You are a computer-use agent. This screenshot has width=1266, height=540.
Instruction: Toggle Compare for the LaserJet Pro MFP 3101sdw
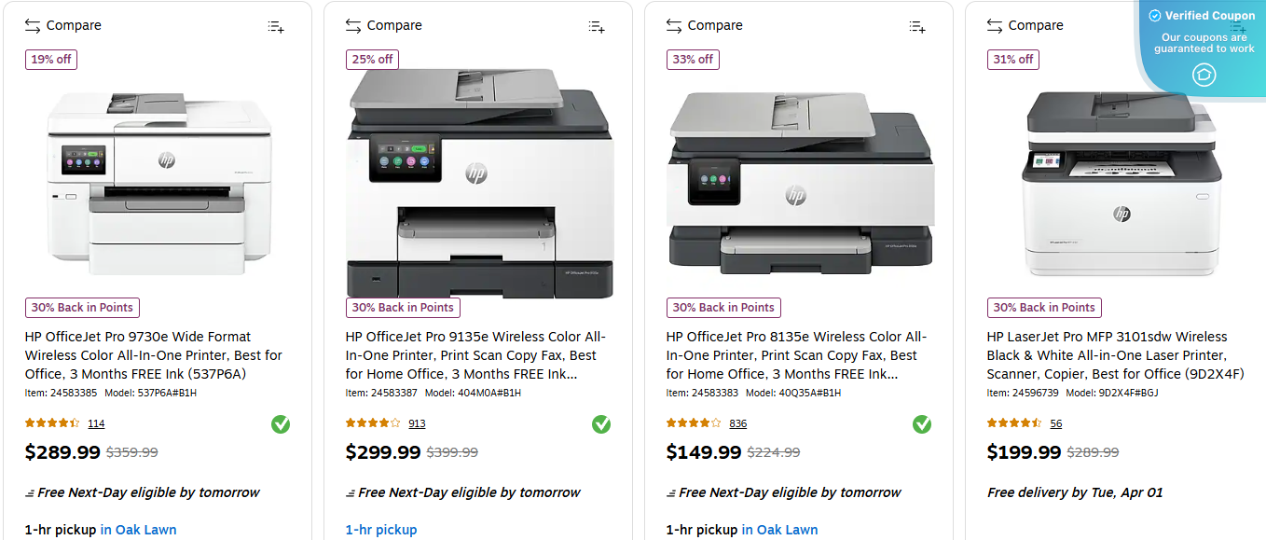point(1035,25)
